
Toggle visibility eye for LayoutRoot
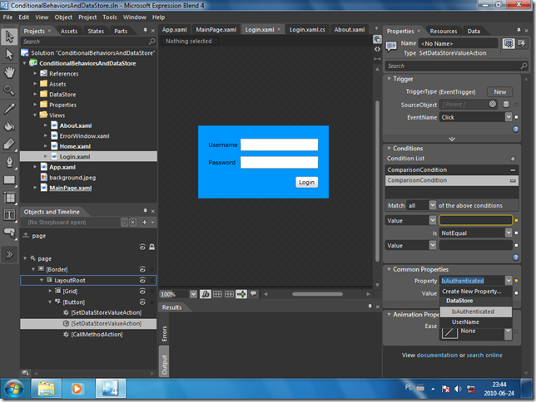pos(142,281)
